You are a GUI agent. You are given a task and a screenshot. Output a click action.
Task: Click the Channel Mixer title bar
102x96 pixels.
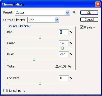pyautogui.click(x=48, y=4)
